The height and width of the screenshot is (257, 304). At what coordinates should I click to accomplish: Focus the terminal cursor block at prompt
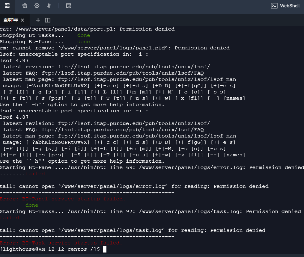pyautogui.click(x=105, y=249)
